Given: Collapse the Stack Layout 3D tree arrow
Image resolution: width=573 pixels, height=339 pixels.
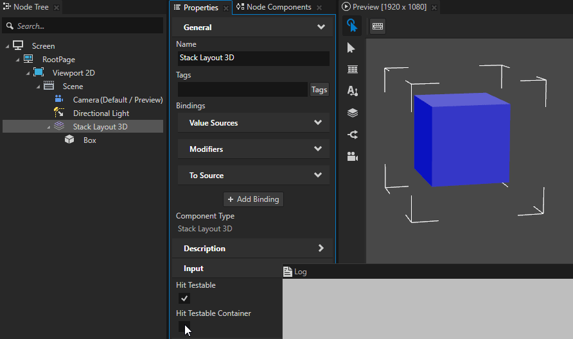Looking at the screenshot, I should click(x=48, y=128).
